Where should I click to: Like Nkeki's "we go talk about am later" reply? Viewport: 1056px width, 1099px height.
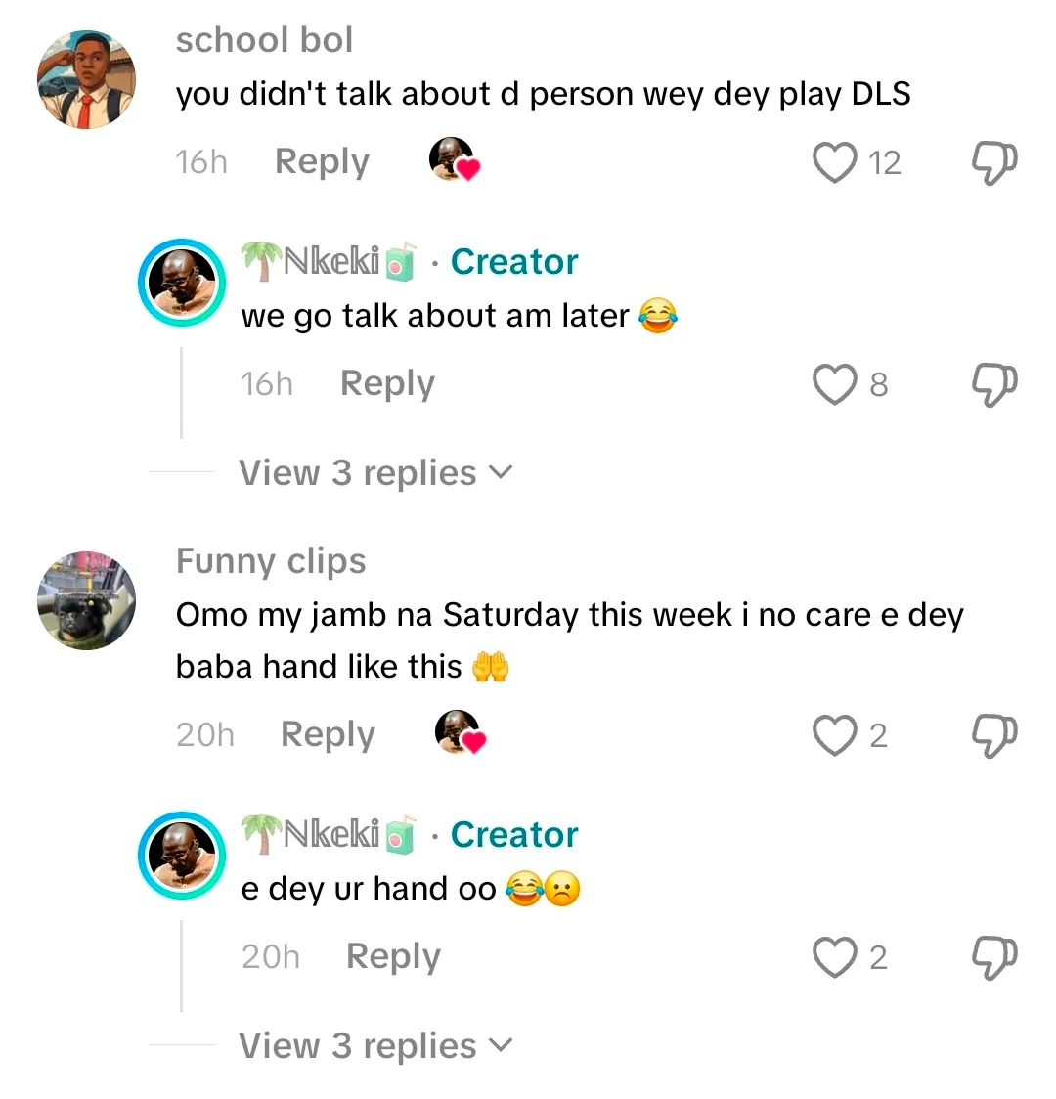pos(835,384)
